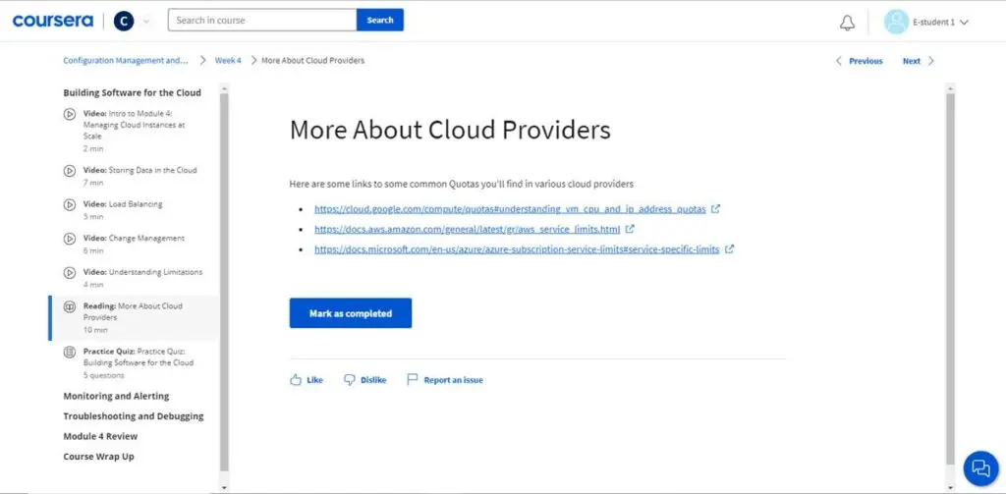This screenshot has height=494, width=1006.
Task: Click the sidebar scrollbar up arrow
Action: click(224, 87)
